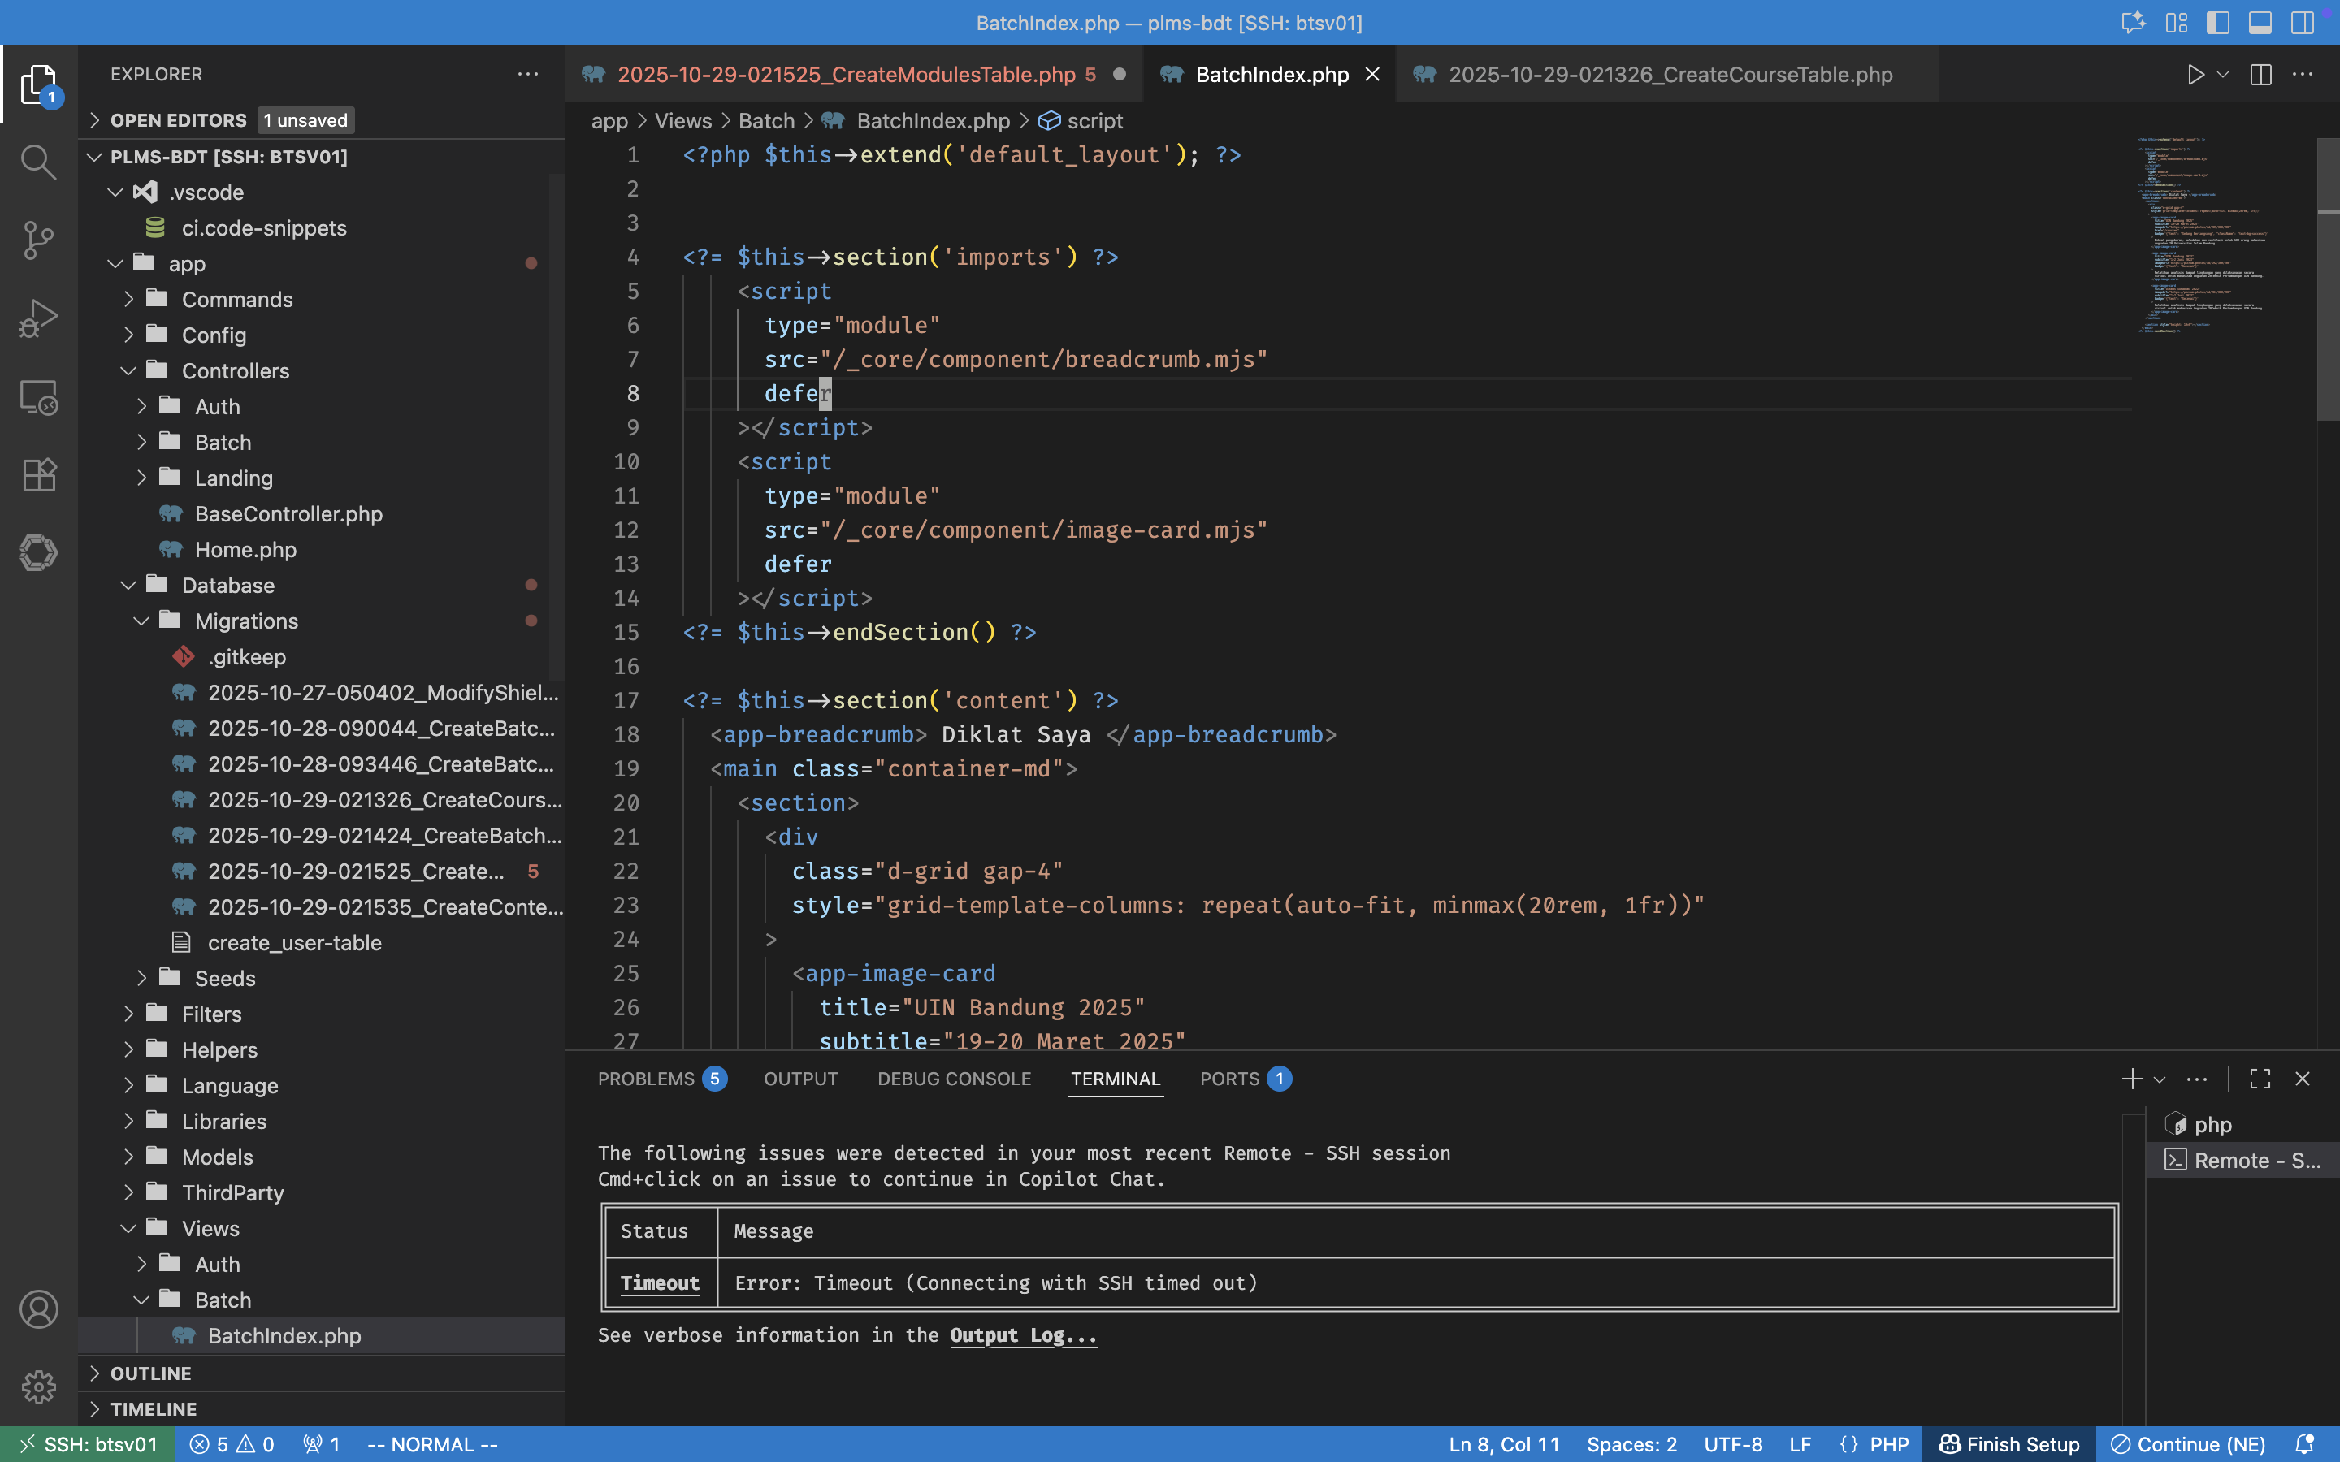This screenshot has height=1462, width=2340.
Task: Split the editor to the right
Action: click(x=2260, y=75)
